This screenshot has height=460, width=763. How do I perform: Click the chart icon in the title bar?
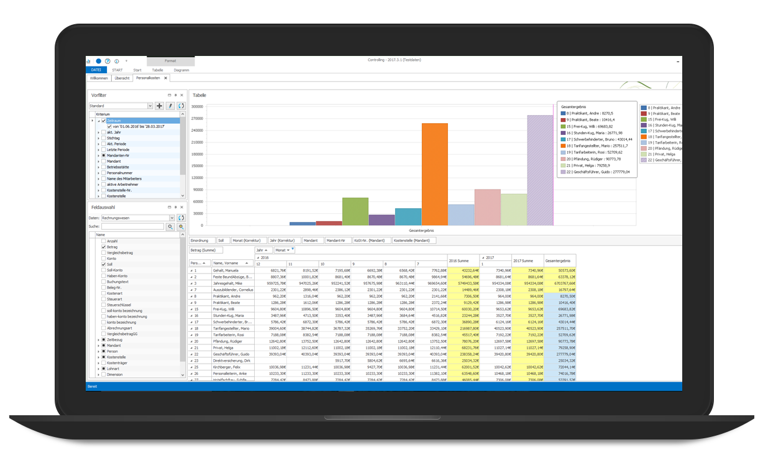click(x=89, y=61)
